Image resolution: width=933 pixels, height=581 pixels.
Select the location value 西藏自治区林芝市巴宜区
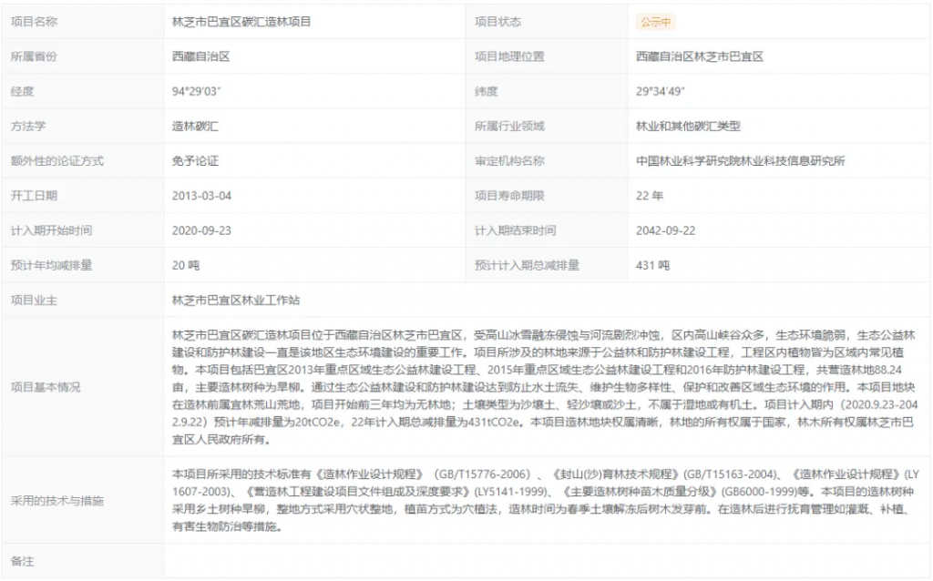click(x=699, y=56)
